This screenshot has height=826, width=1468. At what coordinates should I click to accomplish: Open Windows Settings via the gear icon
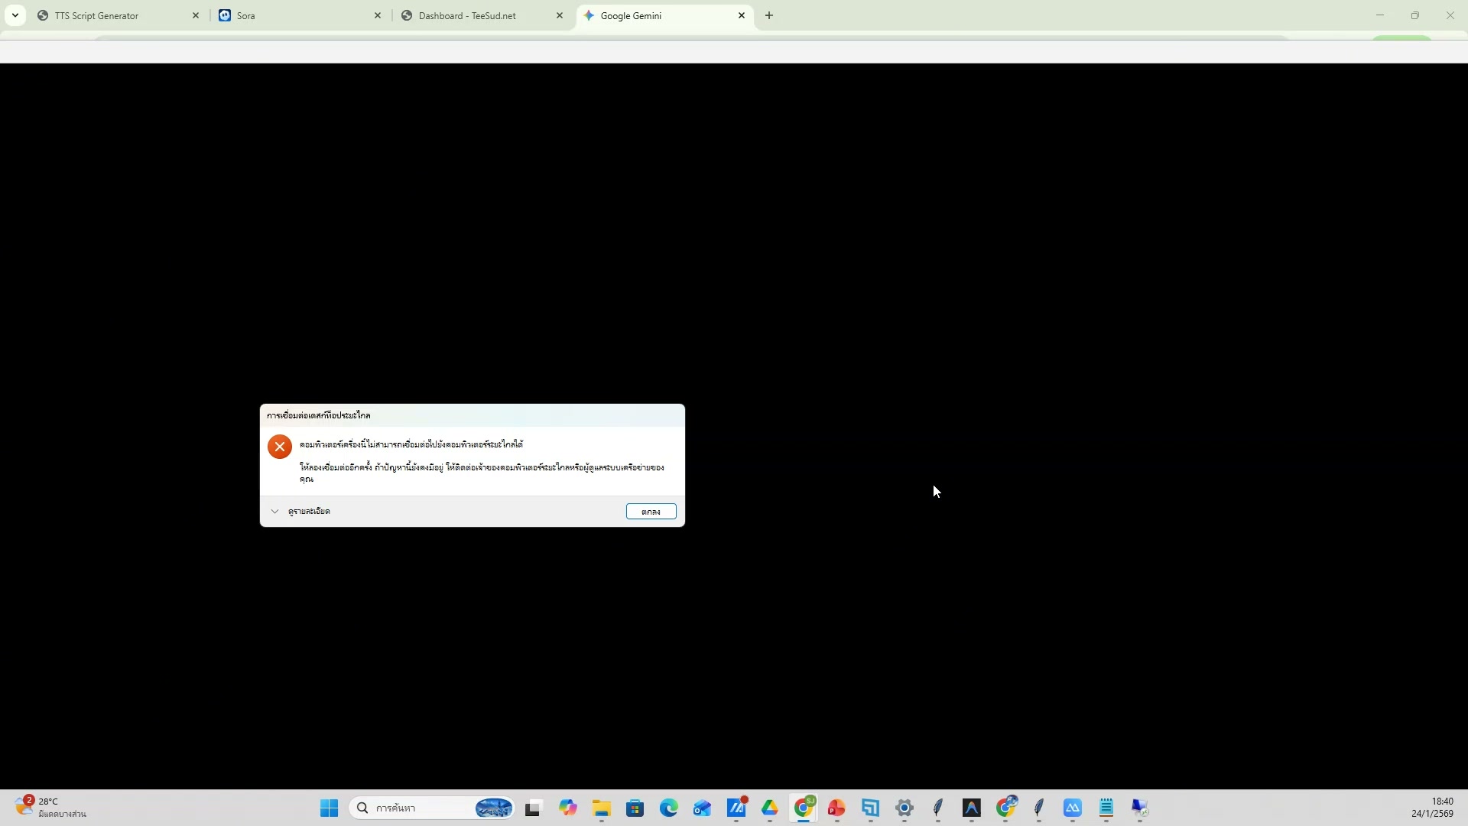(905, 808)
